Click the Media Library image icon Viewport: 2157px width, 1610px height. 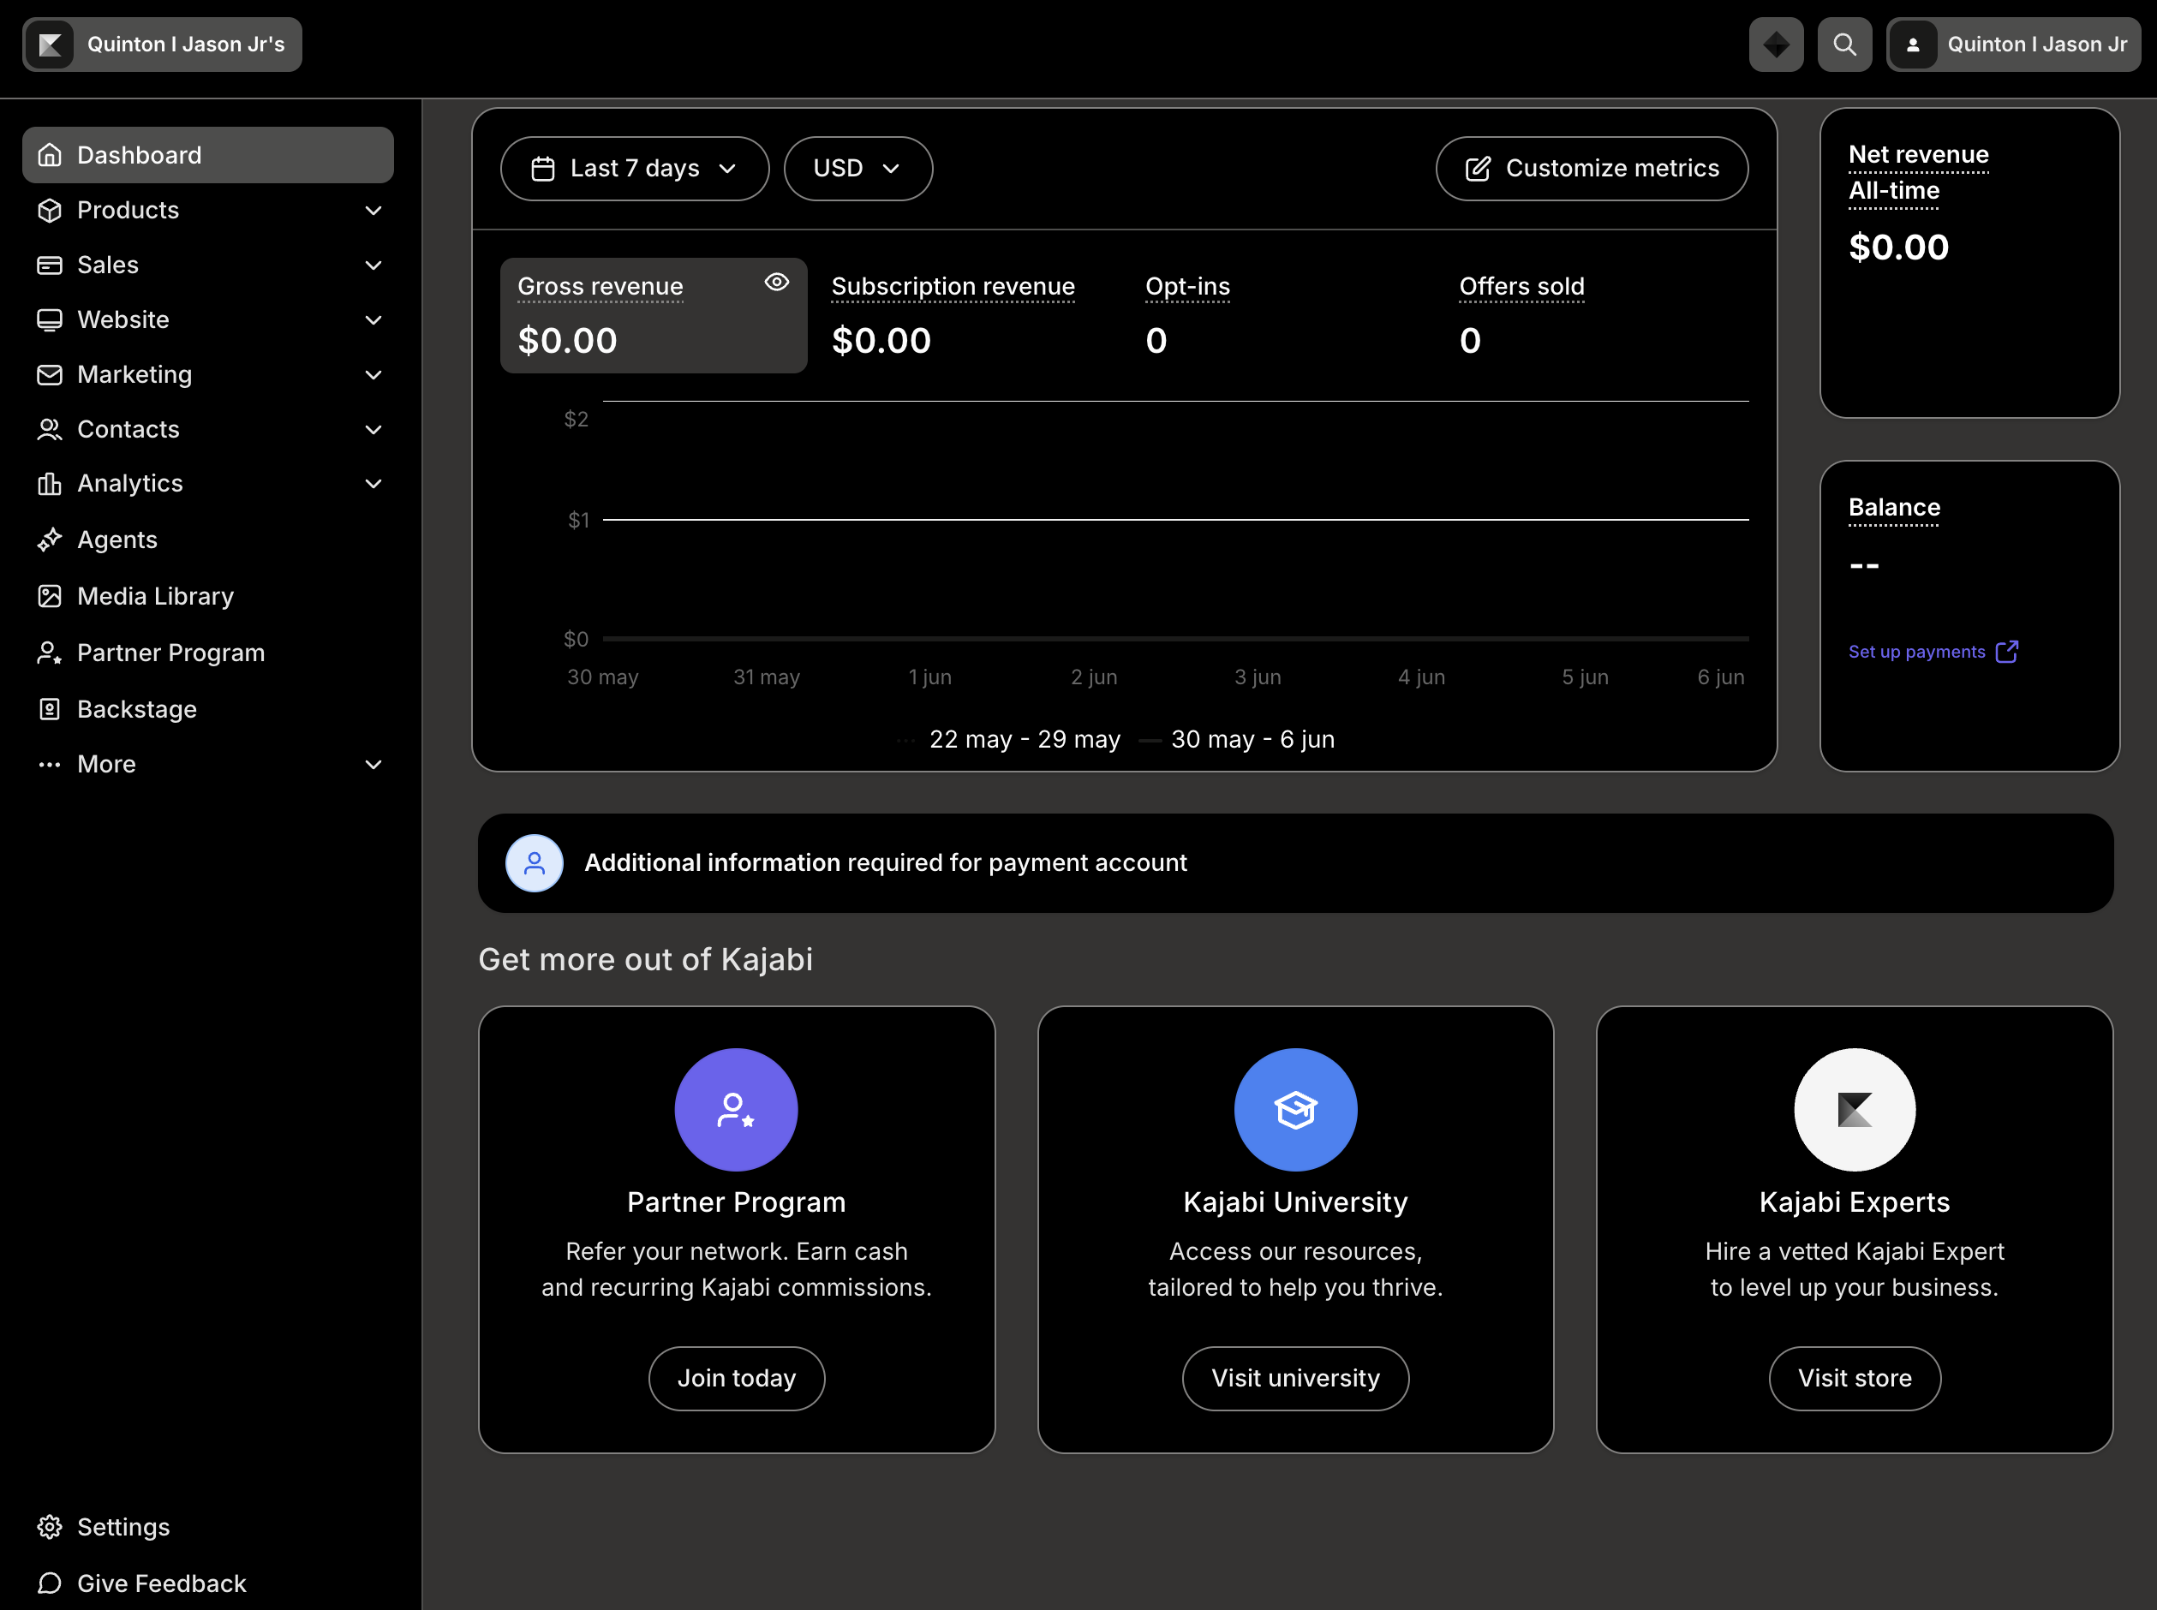(50, 595)
